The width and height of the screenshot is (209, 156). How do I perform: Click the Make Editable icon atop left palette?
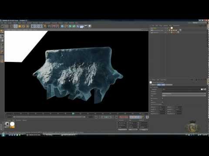(x=2, y=32)
